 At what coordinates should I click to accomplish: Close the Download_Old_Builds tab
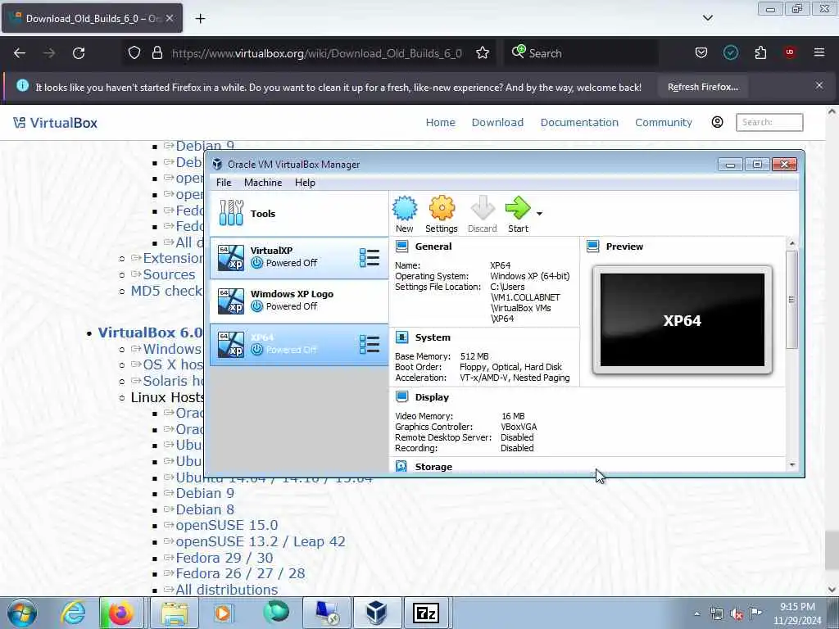(x=170, y=18)
